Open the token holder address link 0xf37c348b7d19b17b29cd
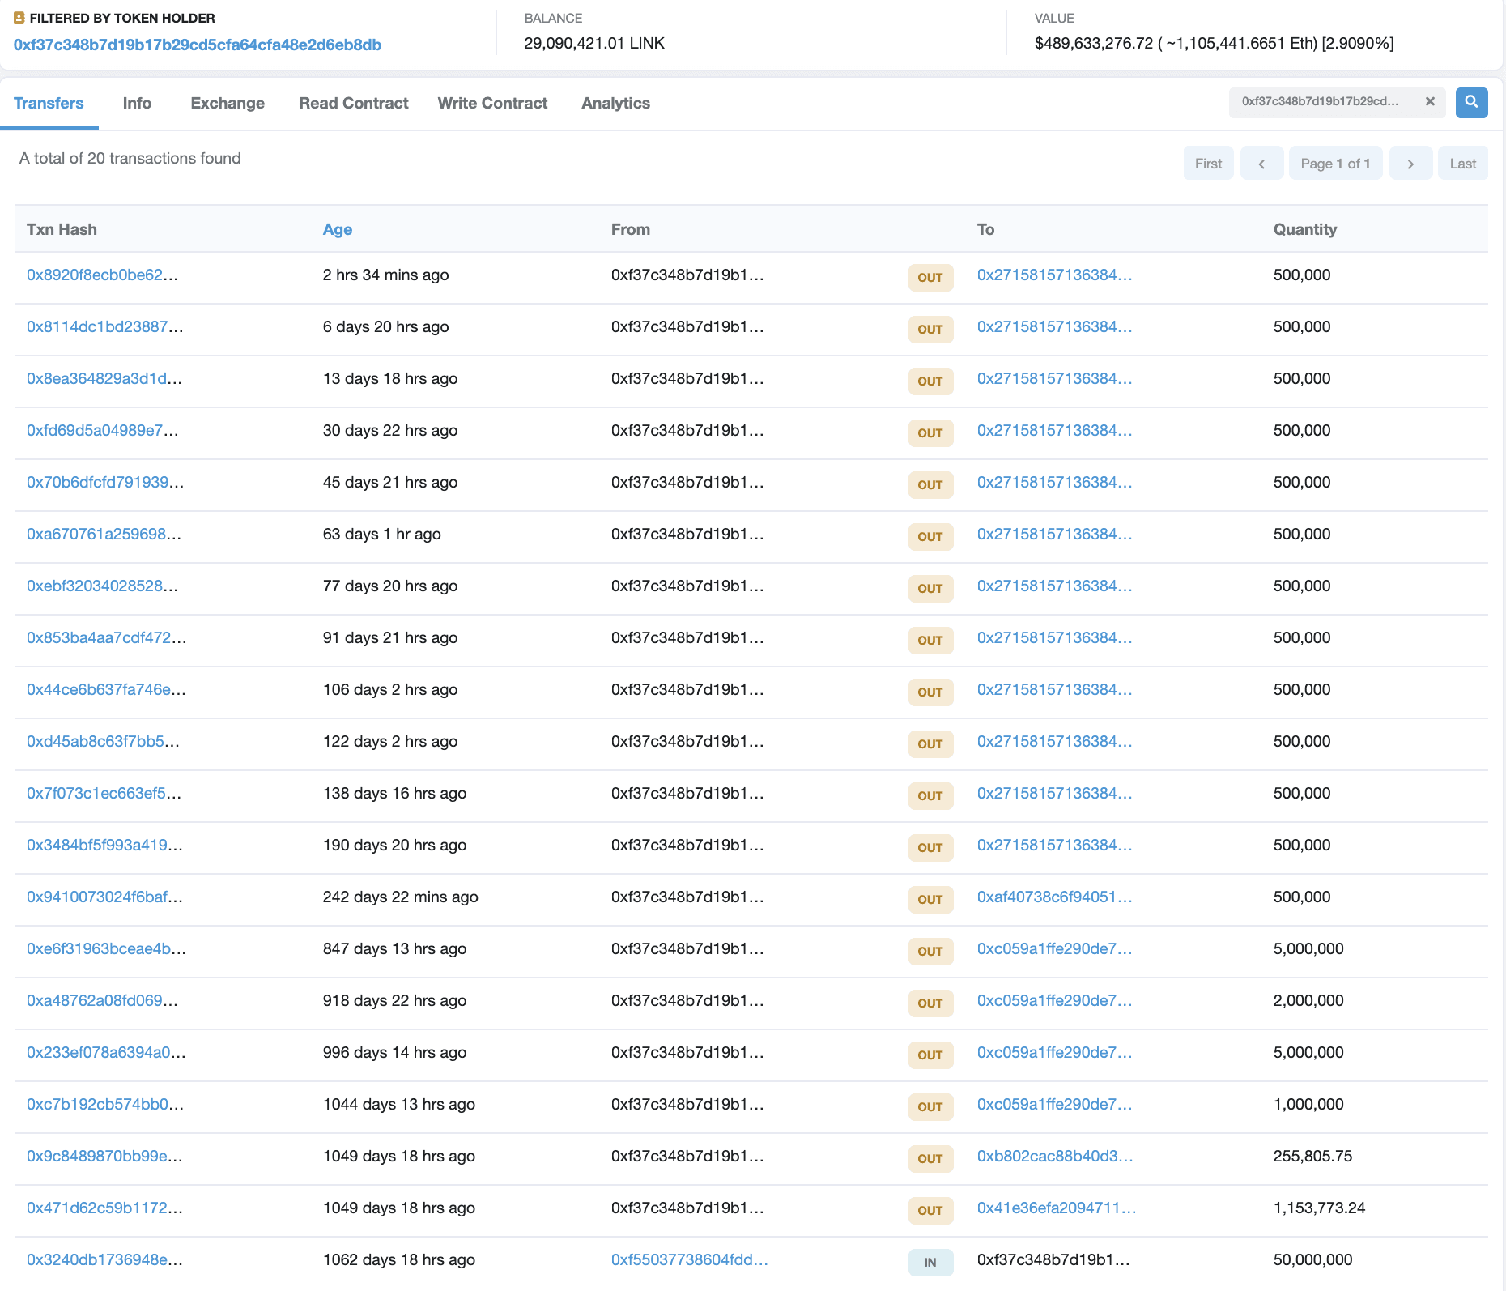Image resolution: width=1506 pixels, height=1291 pixels. click(198, 45)
